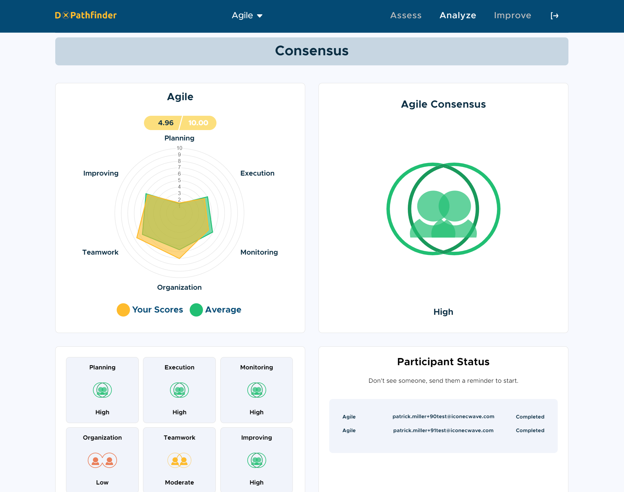
Task: Switch to the Assess tab
Action: pyautogui.click(x=406, y=15)
